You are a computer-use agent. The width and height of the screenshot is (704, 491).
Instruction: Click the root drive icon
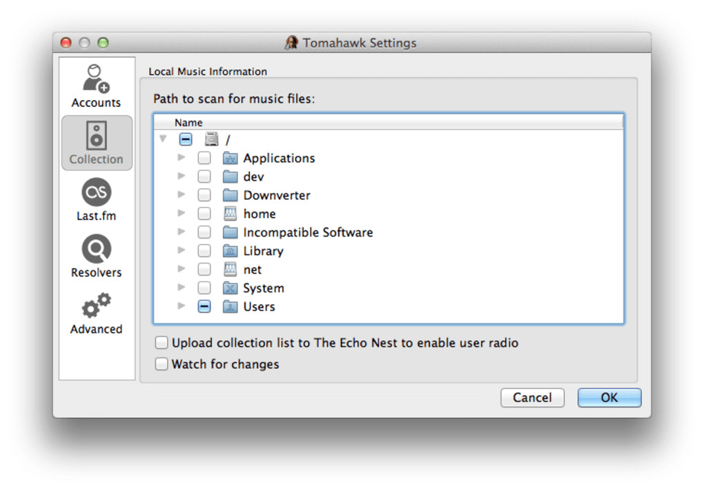211,139
